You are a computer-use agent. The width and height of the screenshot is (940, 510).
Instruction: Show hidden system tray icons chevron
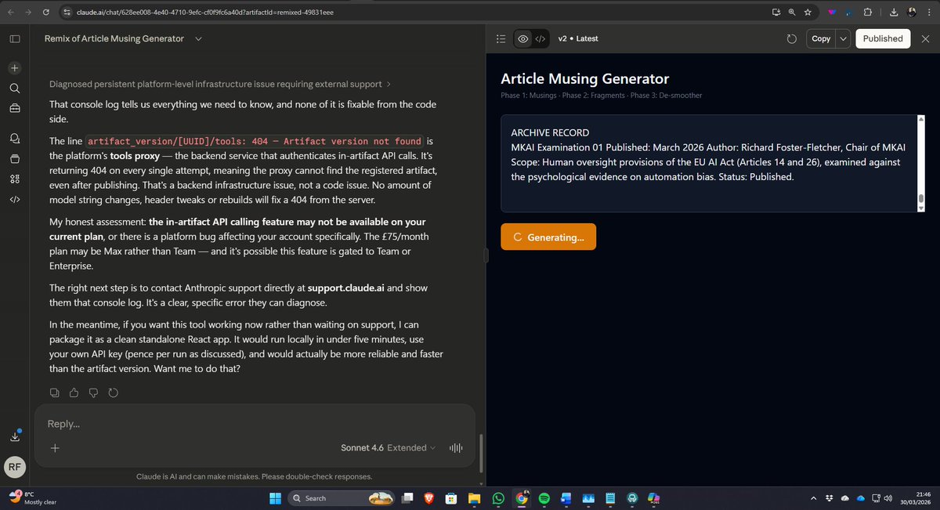coord(812,498)
